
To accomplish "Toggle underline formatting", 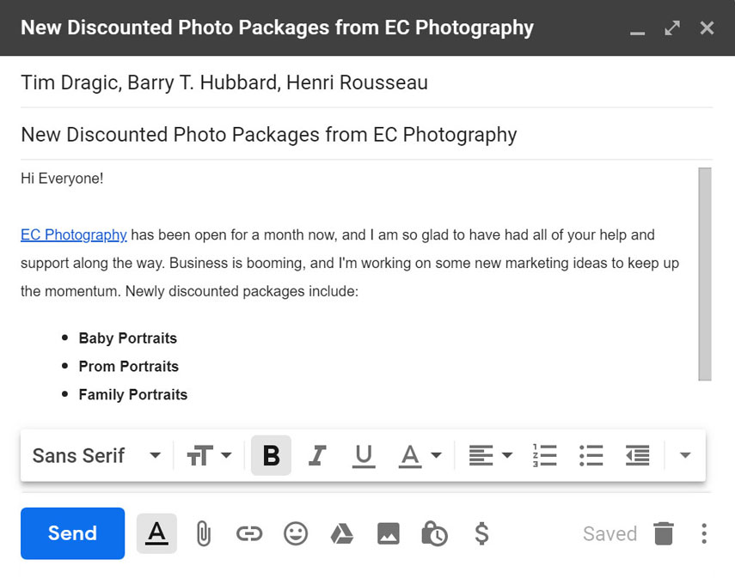I will pyautogui.click(x=364, y=455).
